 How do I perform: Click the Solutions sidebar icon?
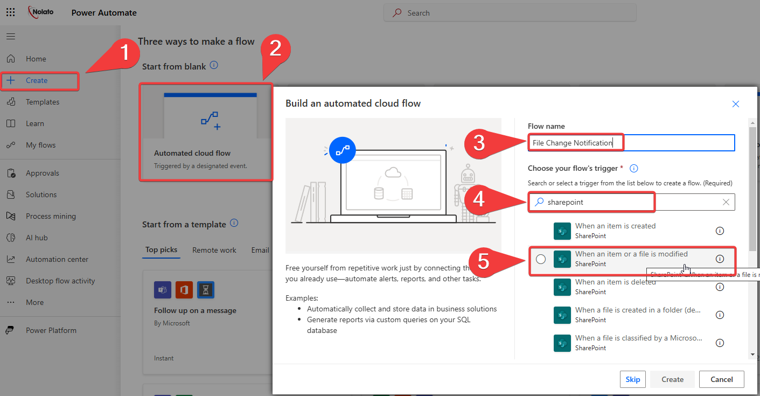pyautogui.click(x=11, y=194)
